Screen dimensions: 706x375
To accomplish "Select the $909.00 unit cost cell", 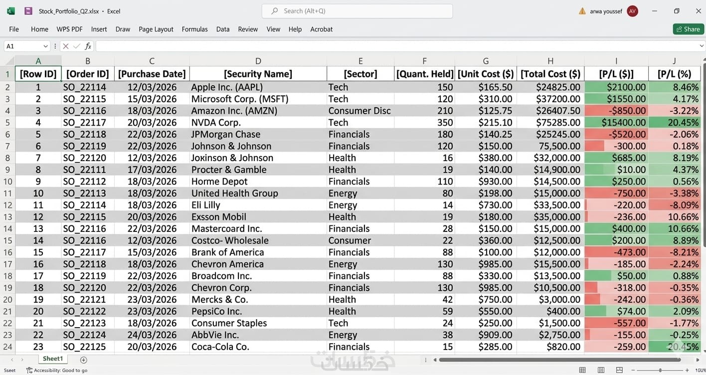I will click(x=486, y=335).
